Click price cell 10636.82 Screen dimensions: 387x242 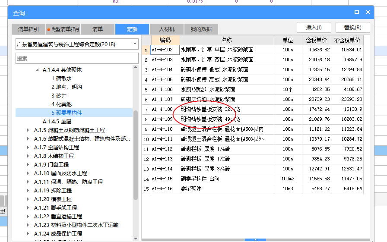[x=317, y=50]
